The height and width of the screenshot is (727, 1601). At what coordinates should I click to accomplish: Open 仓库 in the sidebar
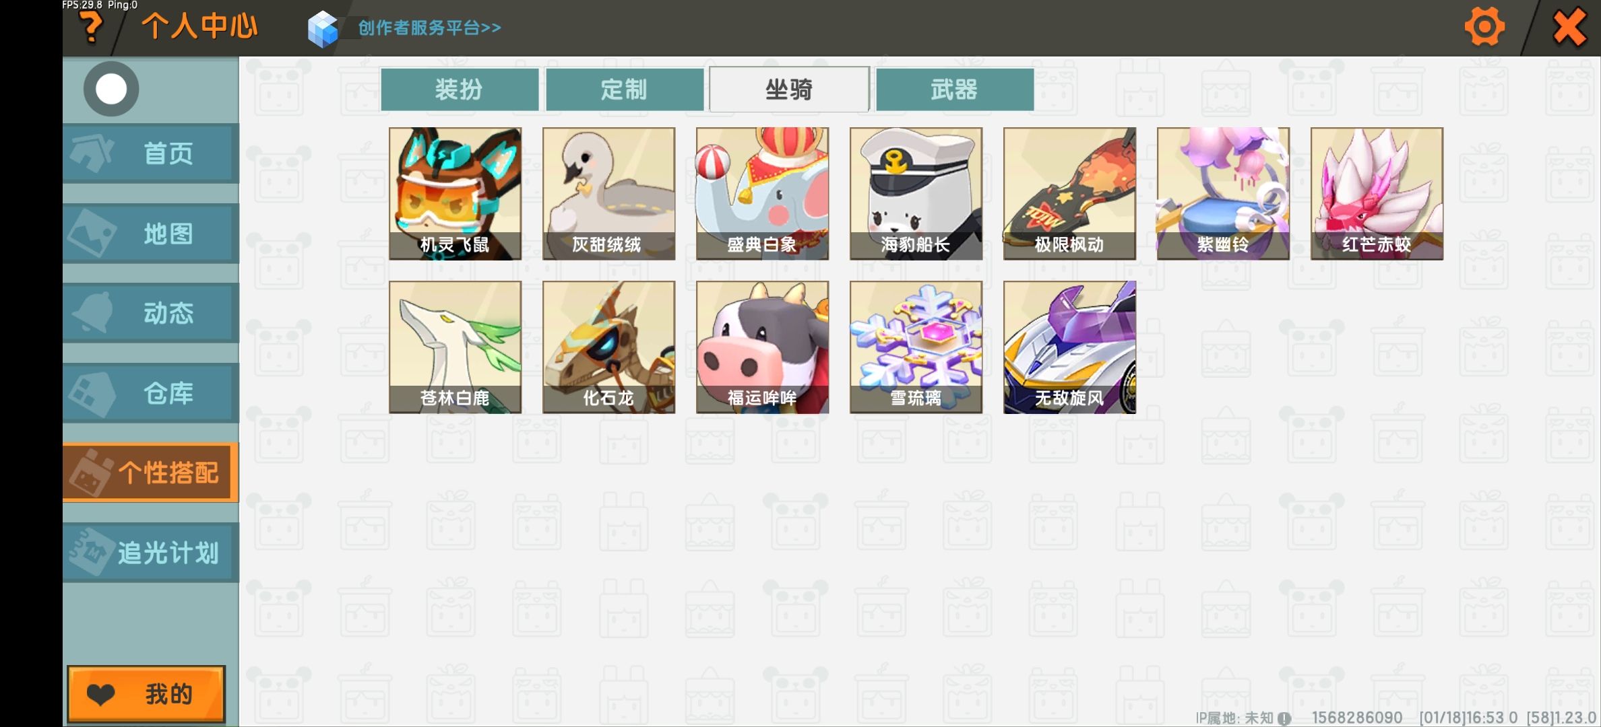point(151,393)
